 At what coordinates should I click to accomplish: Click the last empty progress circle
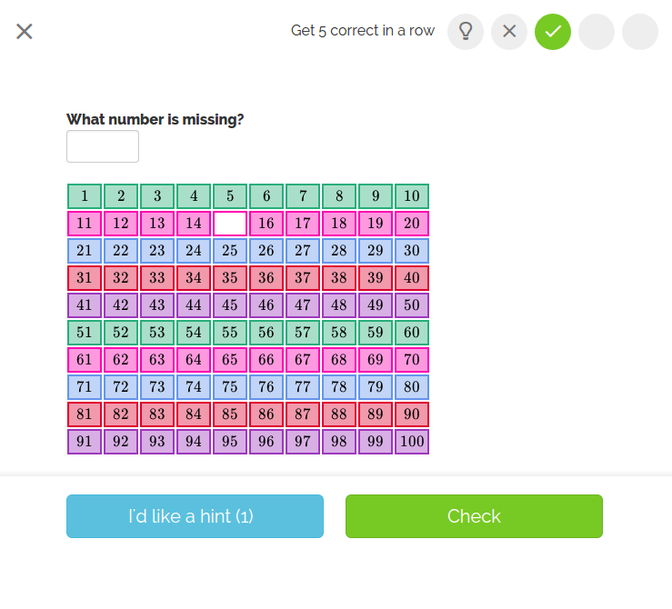pos(640,31)
